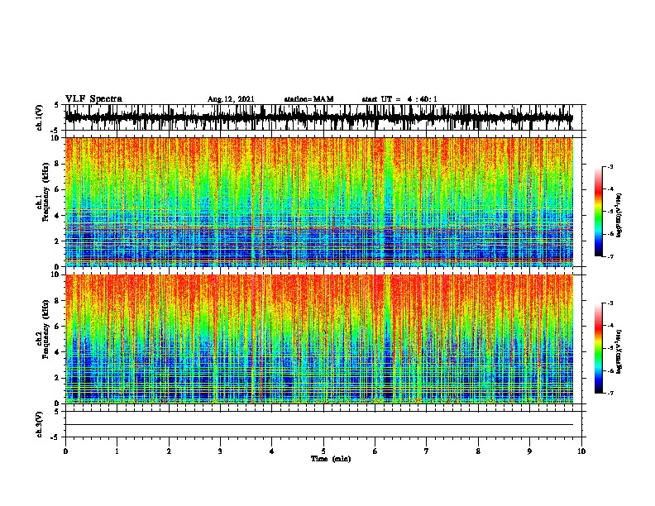
Task: Click the "ch.3(V)" axis label
Action: pyautogui.click(x=40, y=424)
